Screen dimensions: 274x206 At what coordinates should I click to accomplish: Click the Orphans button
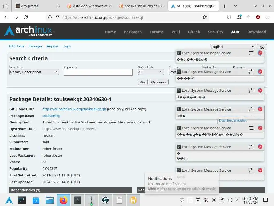tap(158, 82)
